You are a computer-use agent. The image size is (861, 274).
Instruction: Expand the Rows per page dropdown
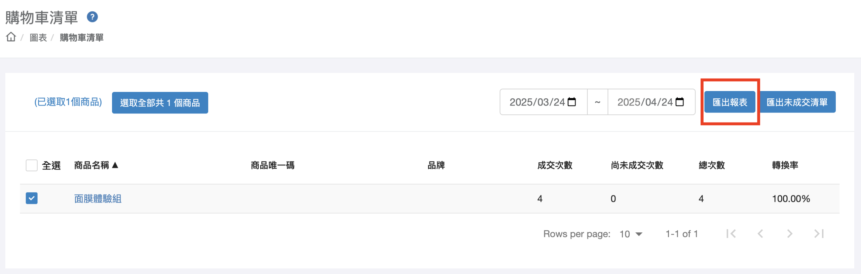pyautogui.click(x=631, y=234)
